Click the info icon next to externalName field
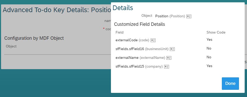247x97 pixels. (169, 58)
